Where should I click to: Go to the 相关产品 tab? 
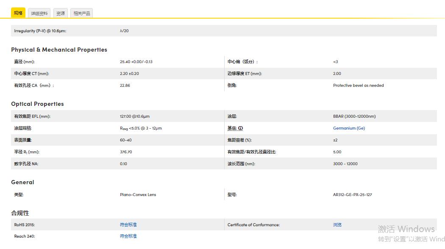pos(81,14)
